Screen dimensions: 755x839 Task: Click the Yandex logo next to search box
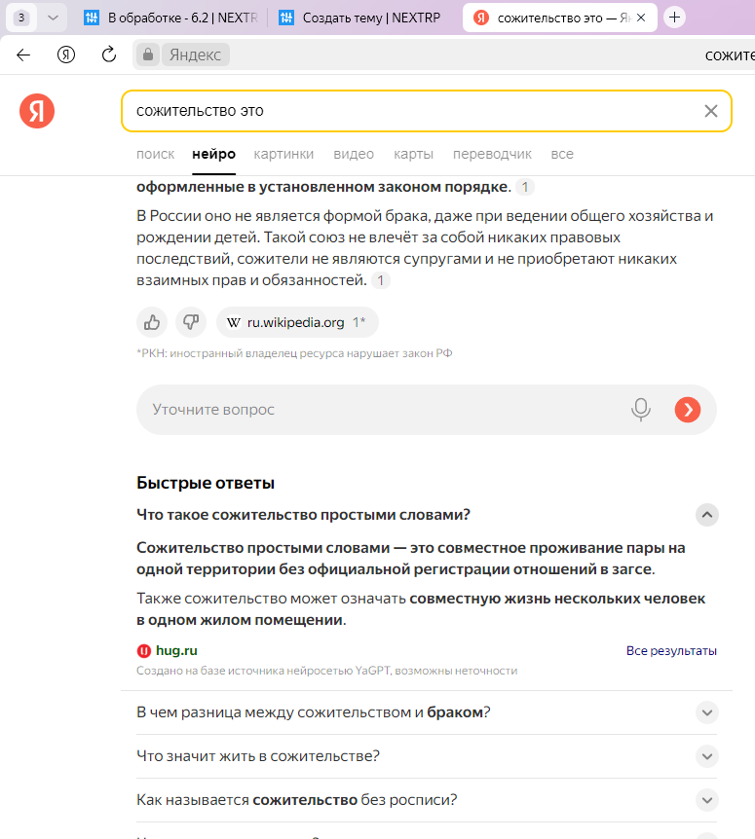37,111
